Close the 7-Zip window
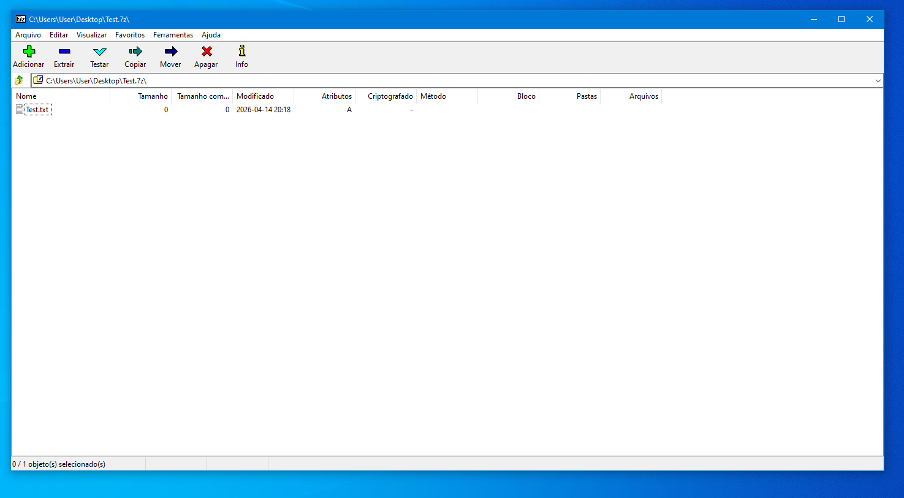Image resolution: width=904 pixels, height=498 pixels. pos(870,19)
